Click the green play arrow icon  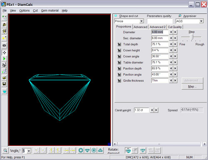[4, 59]
